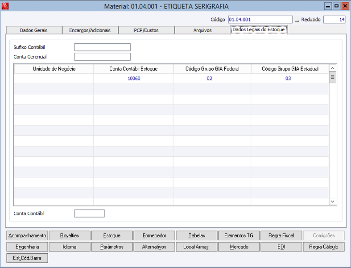Viewport: 351px width, 268px height.
Task: Minimize the Material window
Action: [328, 6]
